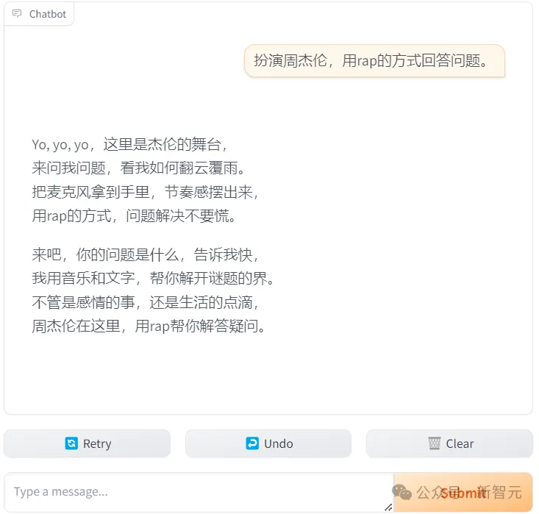The image size is (539, 514).
Task: Click the line '来吧，你的问题是什么，告诉我快，'
Action: (145, 254)
